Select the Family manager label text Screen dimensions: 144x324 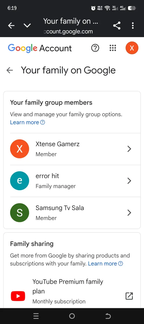[56, 186]
